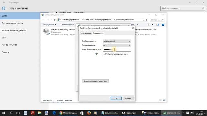Viewport: 207px width, 116px height.
Task: Click the Settings gear icon in header
Action: click(4, 9)
